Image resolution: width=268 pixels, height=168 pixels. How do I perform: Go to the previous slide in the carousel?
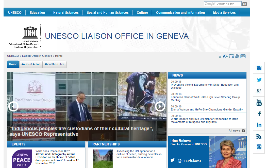click(x=13, y=106)
